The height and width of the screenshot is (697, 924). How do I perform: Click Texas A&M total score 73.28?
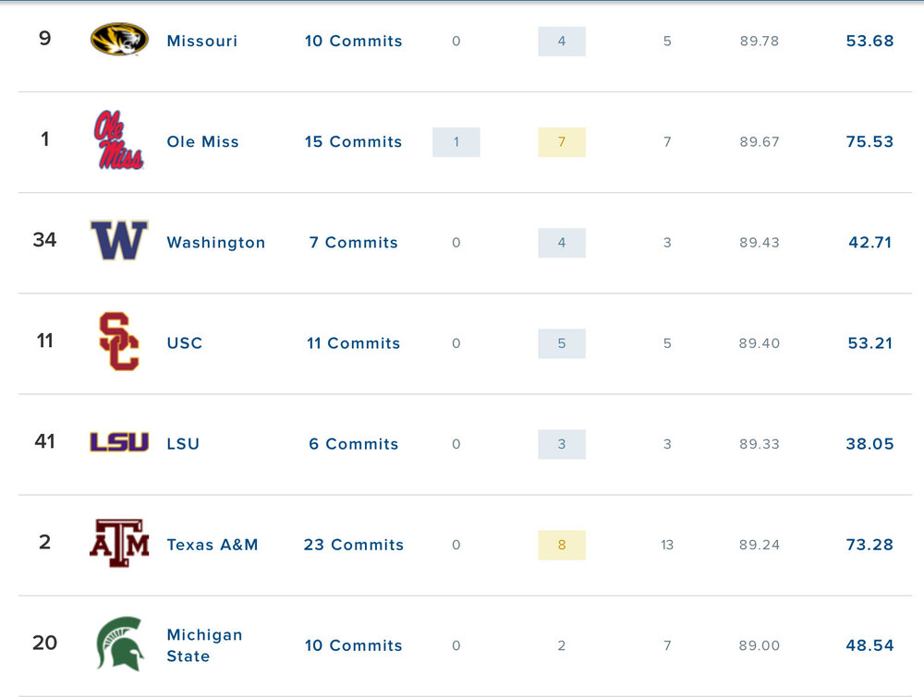869,545
